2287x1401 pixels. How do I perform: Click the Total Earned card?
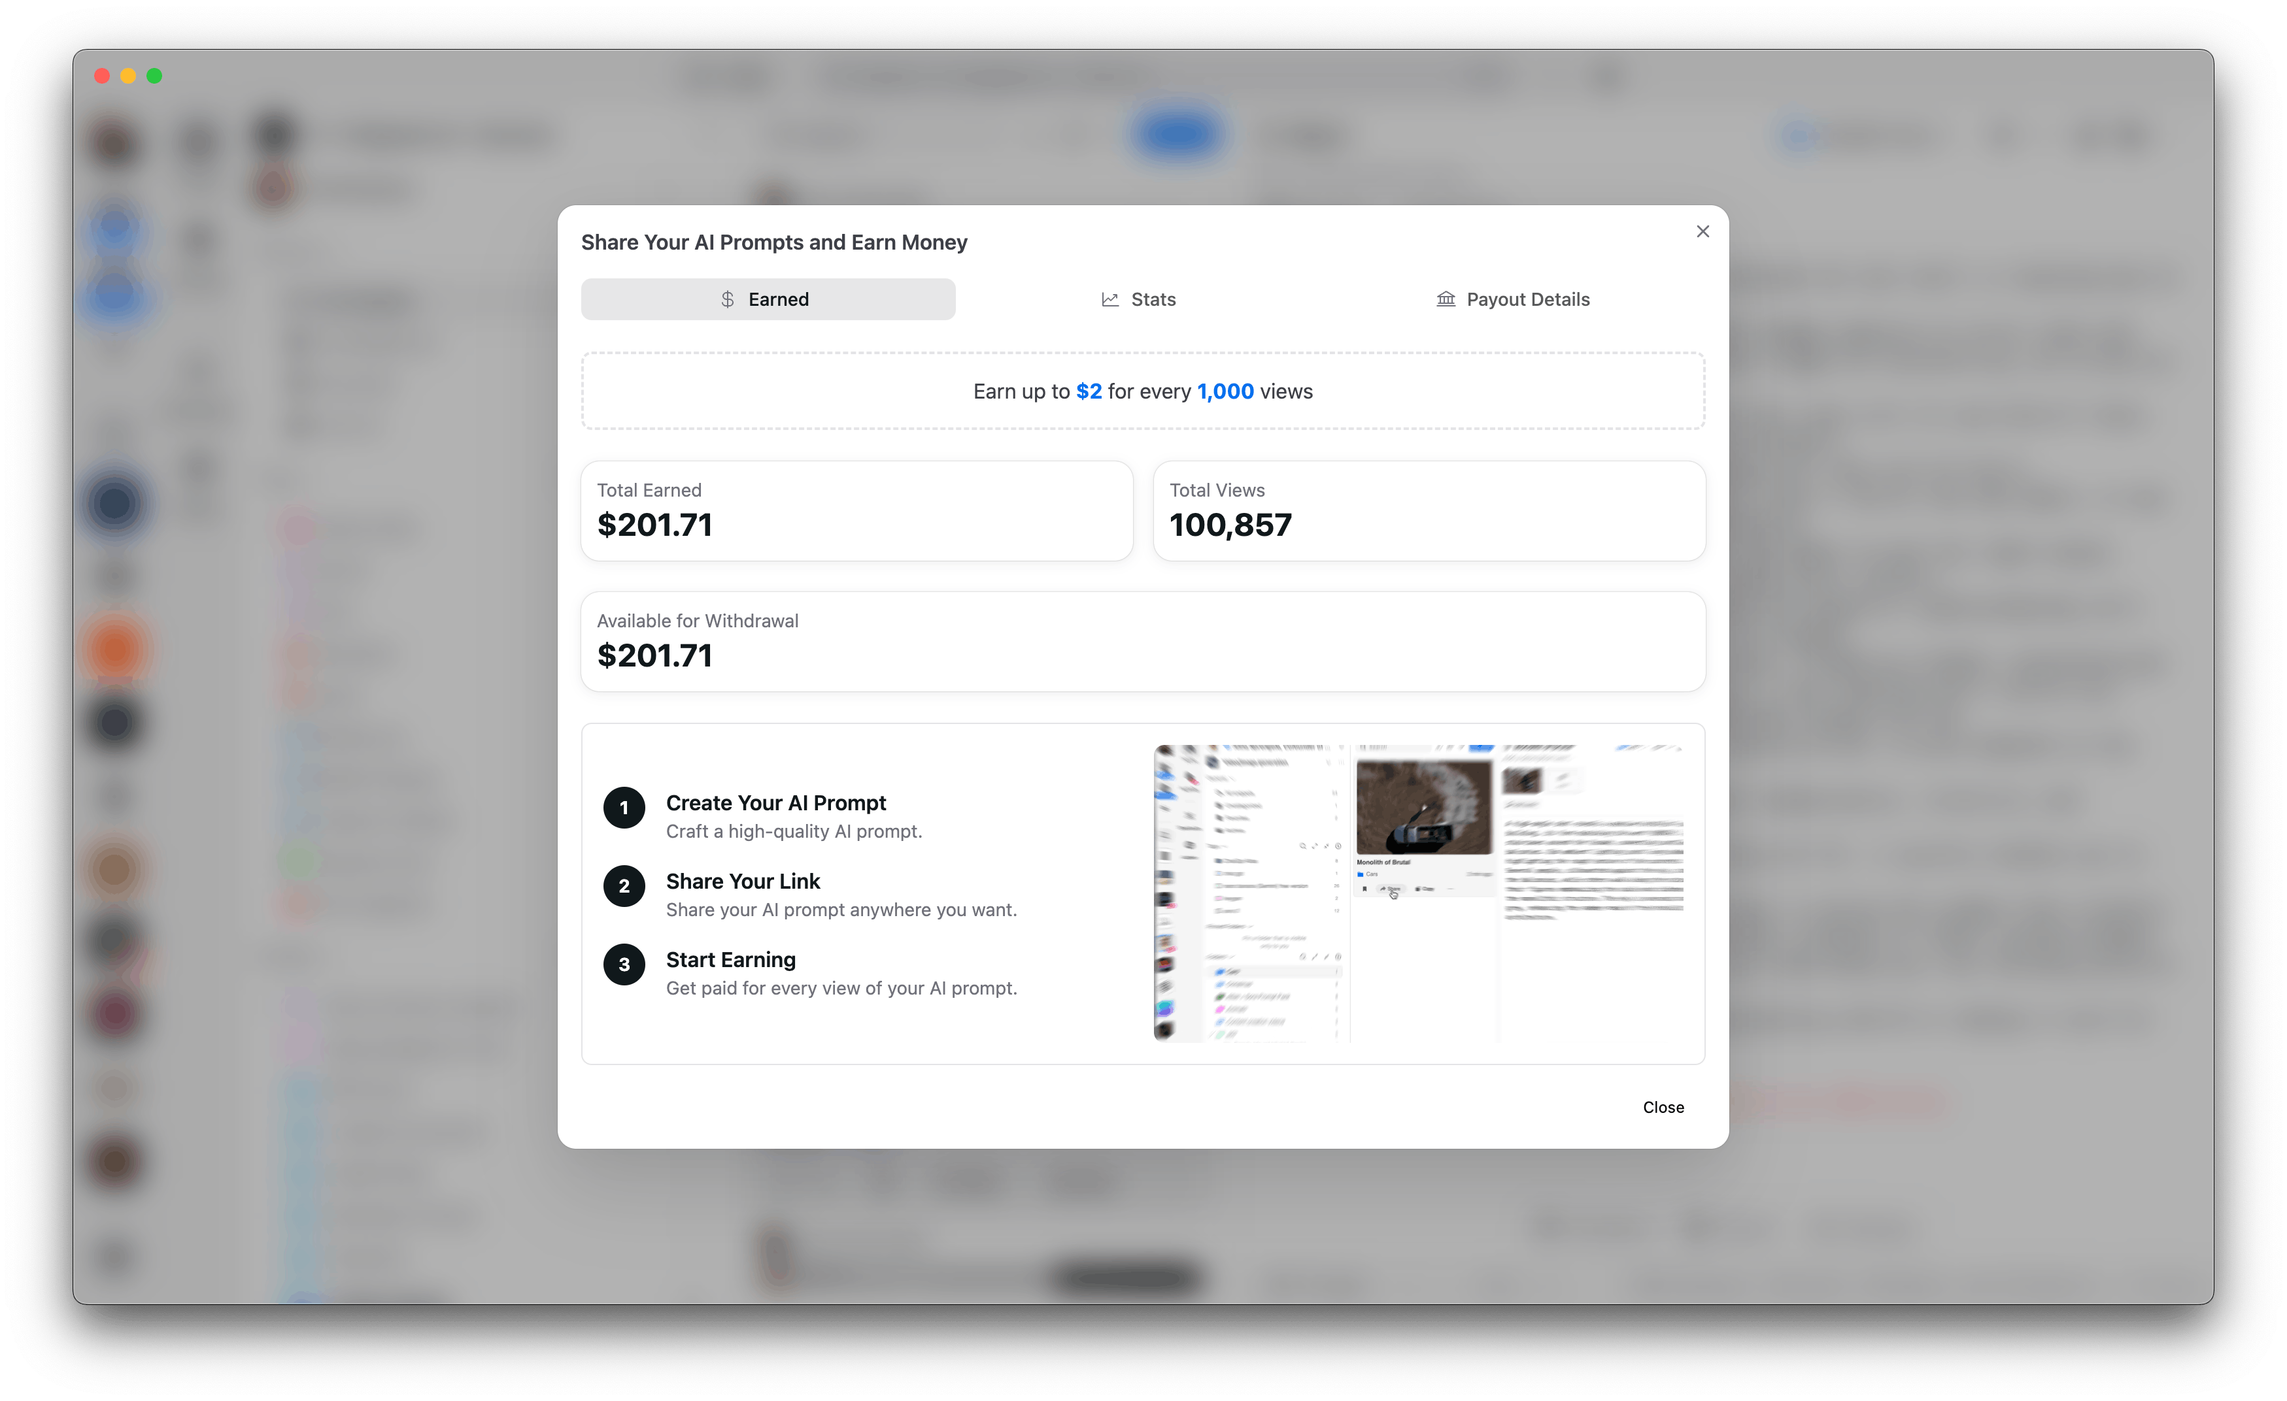856,511
